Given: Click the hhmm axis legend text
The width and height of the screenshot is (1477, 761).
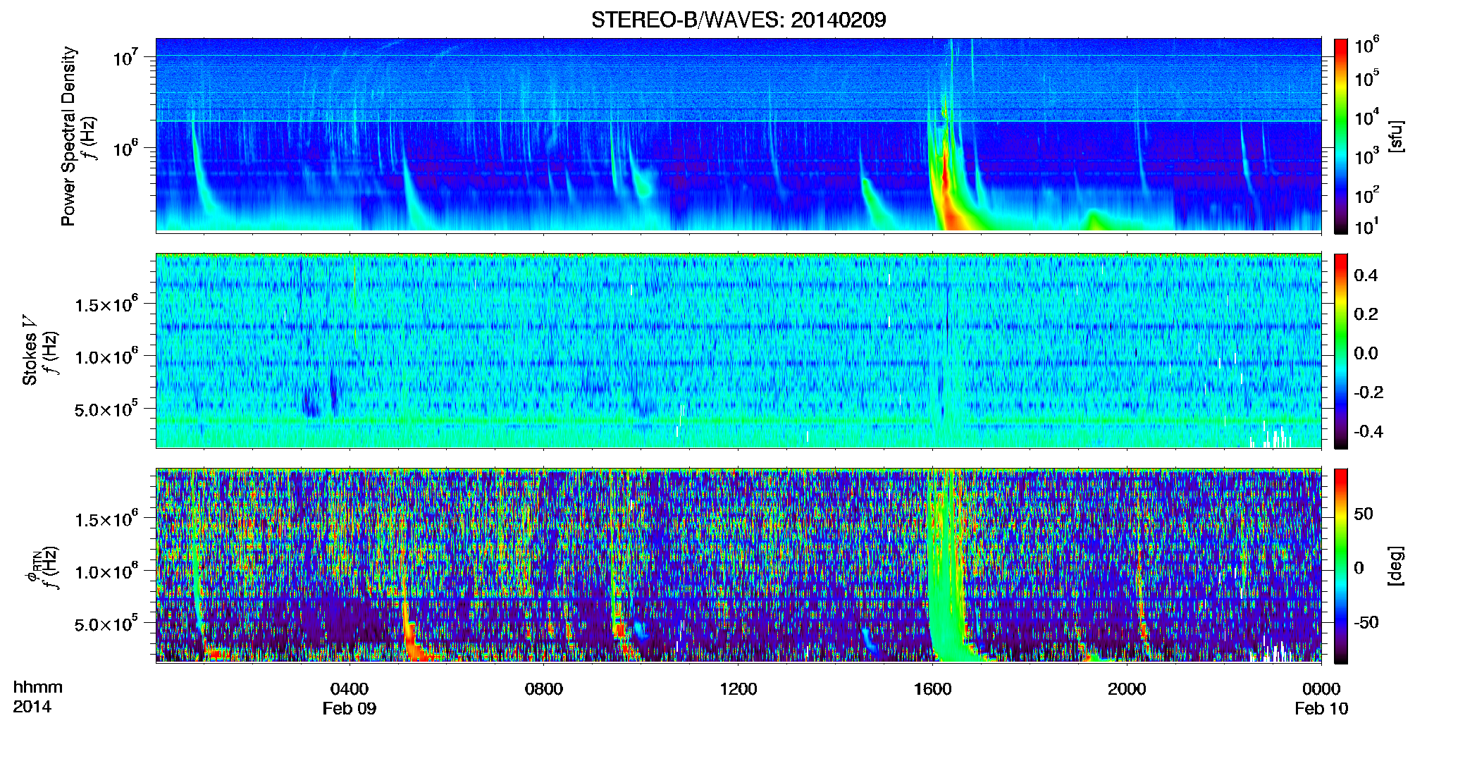Looking at the screenshot, I should click(x=38, y=687).
